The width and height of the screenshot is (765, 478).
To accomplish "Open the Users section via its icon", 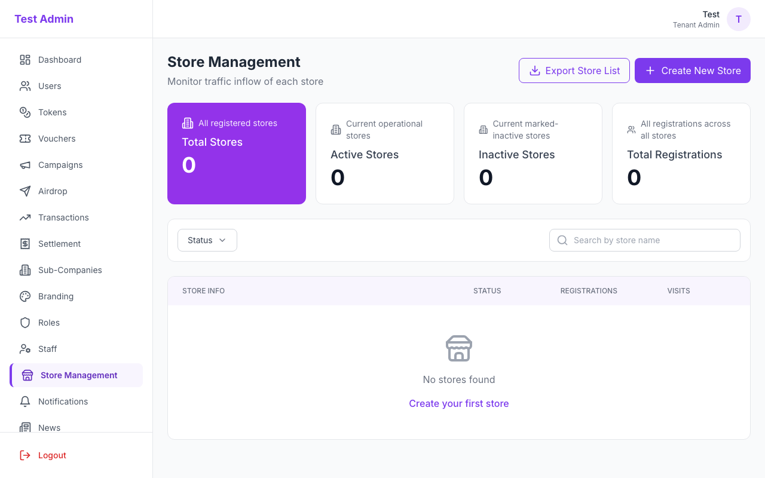I will (25, 86).
